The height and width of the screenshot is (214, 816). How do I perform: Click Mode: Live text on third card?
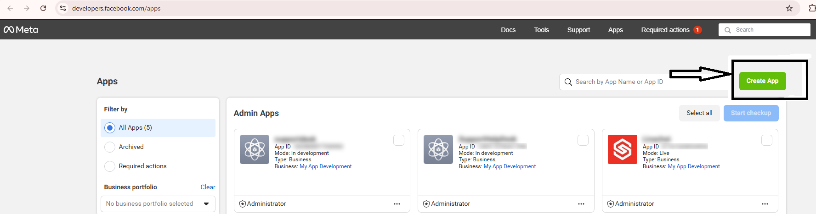coord(656,153)
